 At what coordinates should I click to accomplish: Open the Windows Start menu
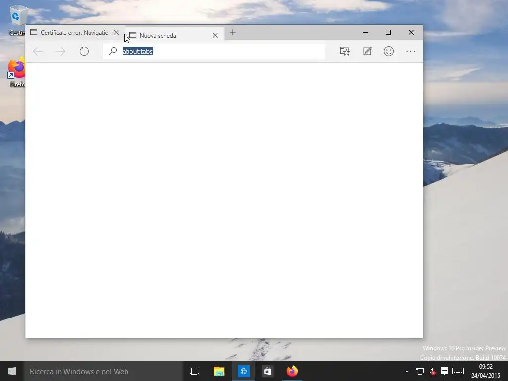pos(12,371)
